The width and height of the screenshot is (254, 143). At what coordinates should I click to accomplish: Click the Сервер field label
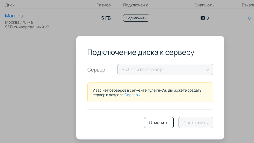(96, 70)
